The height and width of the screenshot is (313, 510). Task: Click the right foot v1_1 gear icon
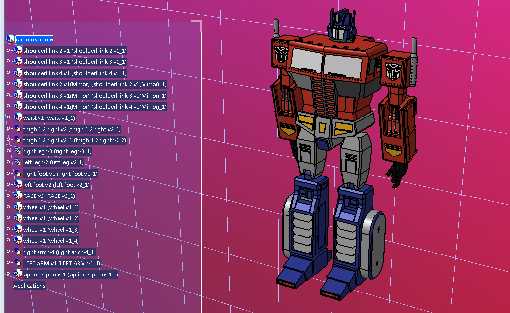pos(18,174)
